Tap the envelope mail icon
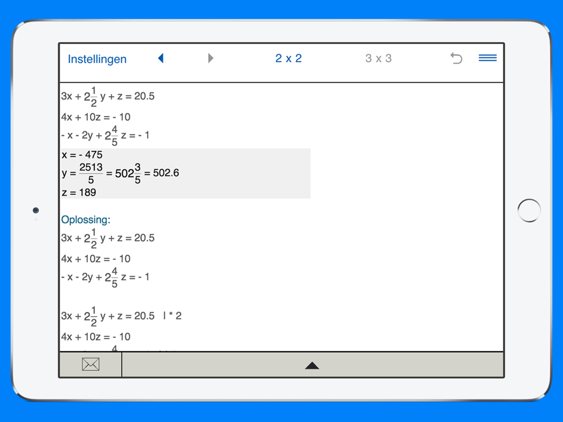The width and height of the screenshot is (563, 422). (x=90, y=364)
